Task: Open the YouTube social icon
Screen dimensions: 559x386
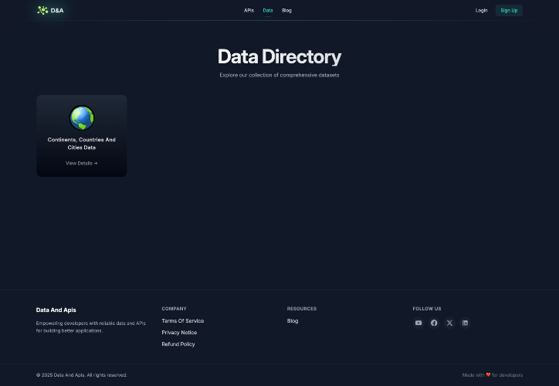Action: tap(418, 323)
